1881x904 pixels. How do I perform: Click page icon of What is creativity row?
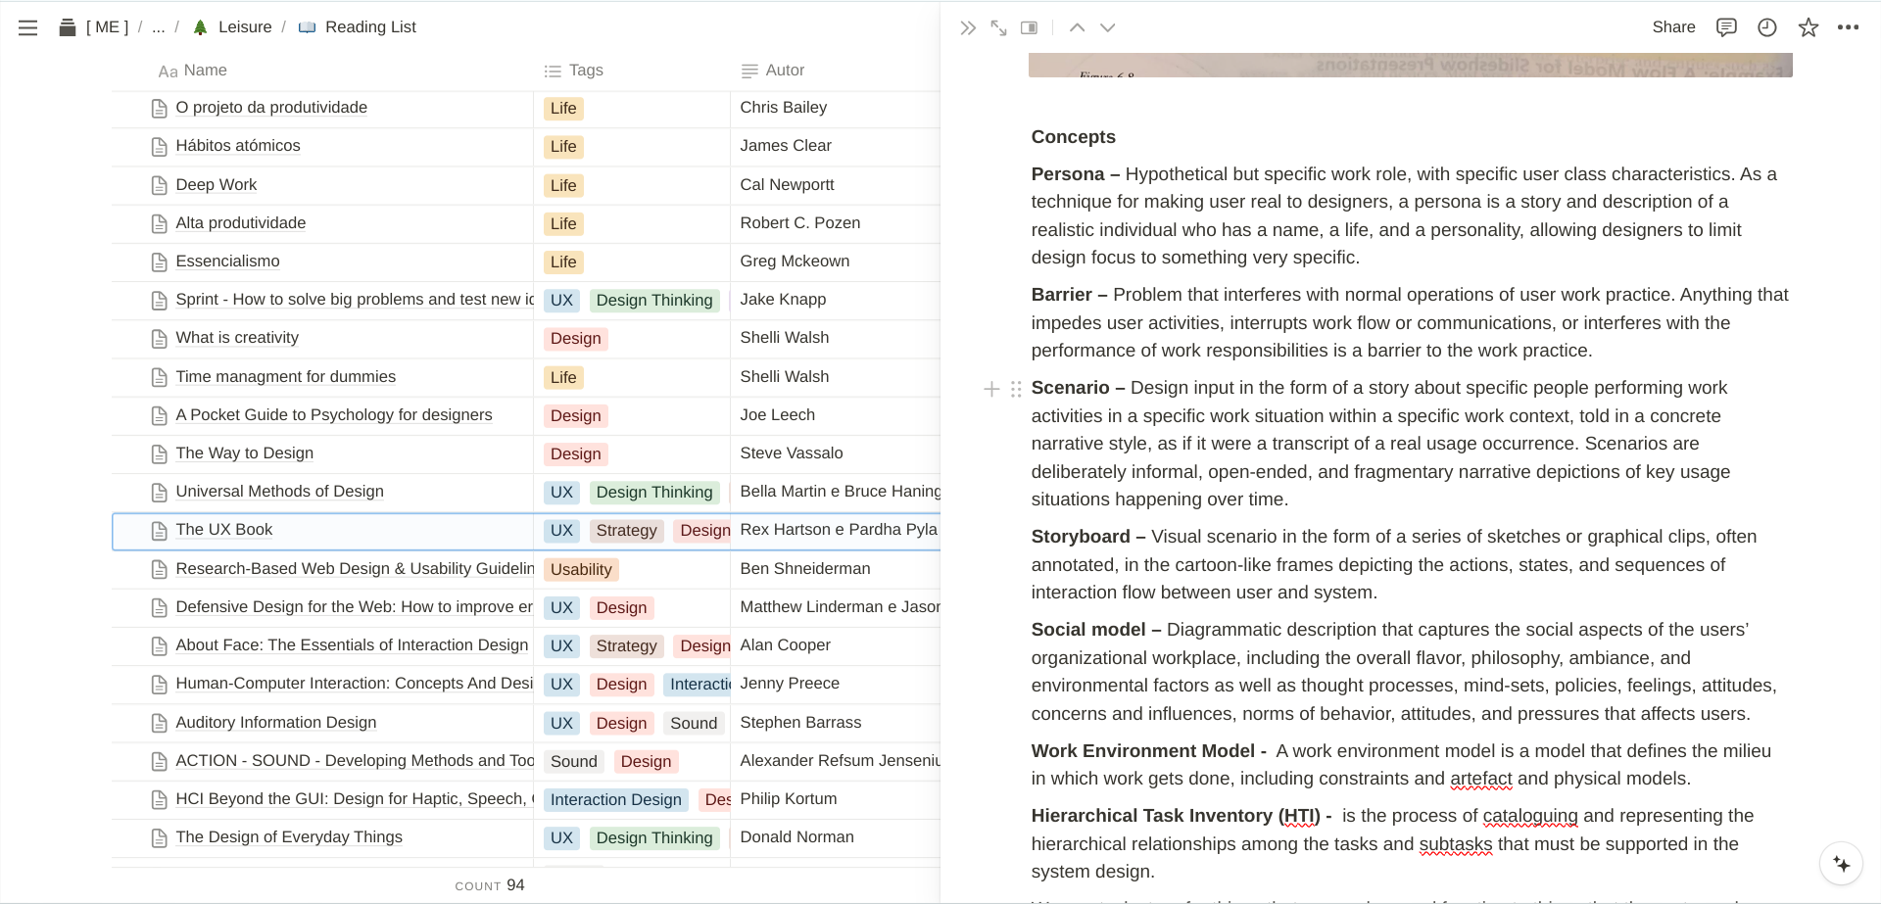click(x=160, y=339)
